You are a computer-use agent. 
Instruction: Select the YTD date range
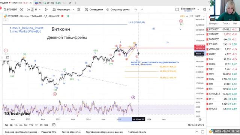[x=31, y=125]
